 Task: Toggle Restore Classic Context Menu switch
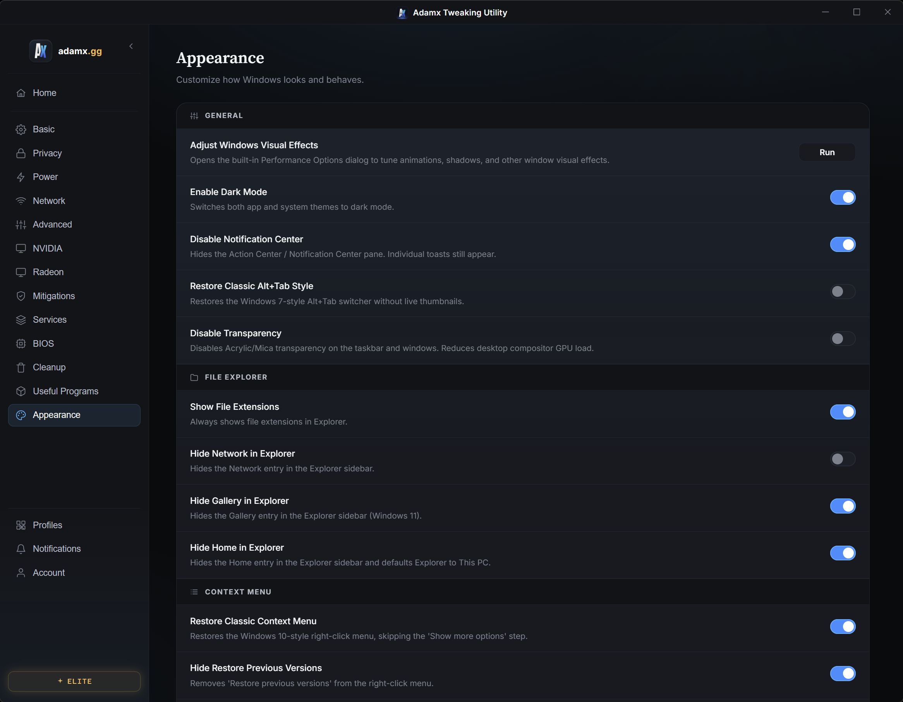[843, 627]
